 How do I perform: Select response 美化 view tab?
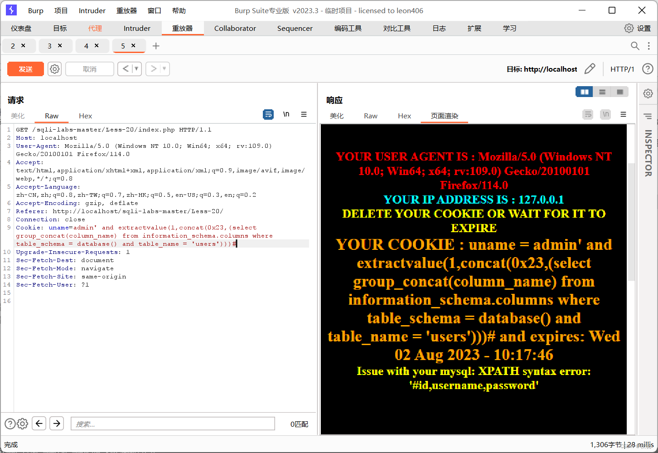pyautogui.click(x=337, y=116)
